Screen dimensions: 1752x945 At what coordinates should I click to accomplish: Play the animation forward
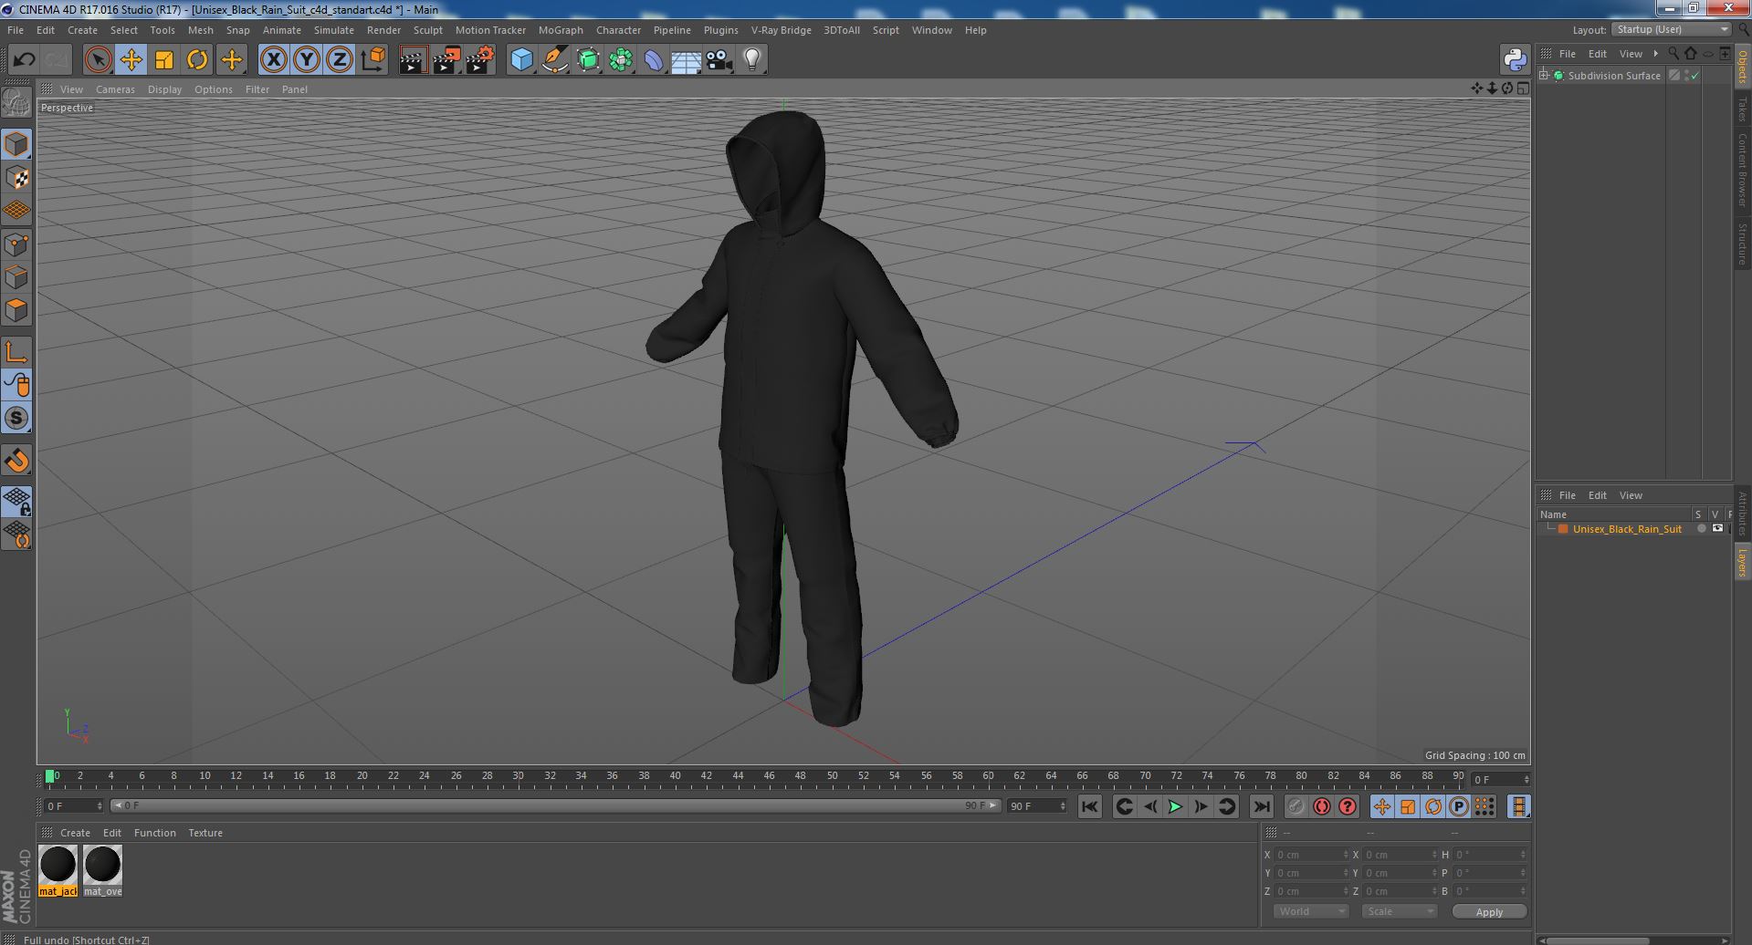1175,806
